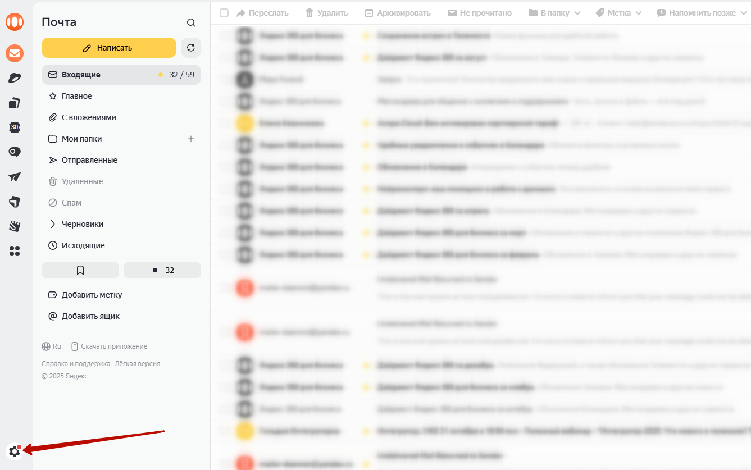
Task: Select the Отправленные folder
Action: (x=89, y=160)
